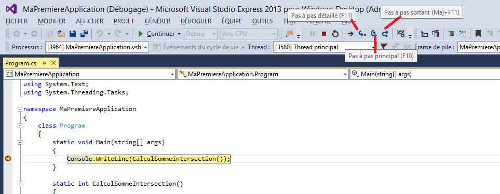Comment out the selected lines icon
This screenshot has width=500, height=194.
pyautogui.click(x=451, y=33)
